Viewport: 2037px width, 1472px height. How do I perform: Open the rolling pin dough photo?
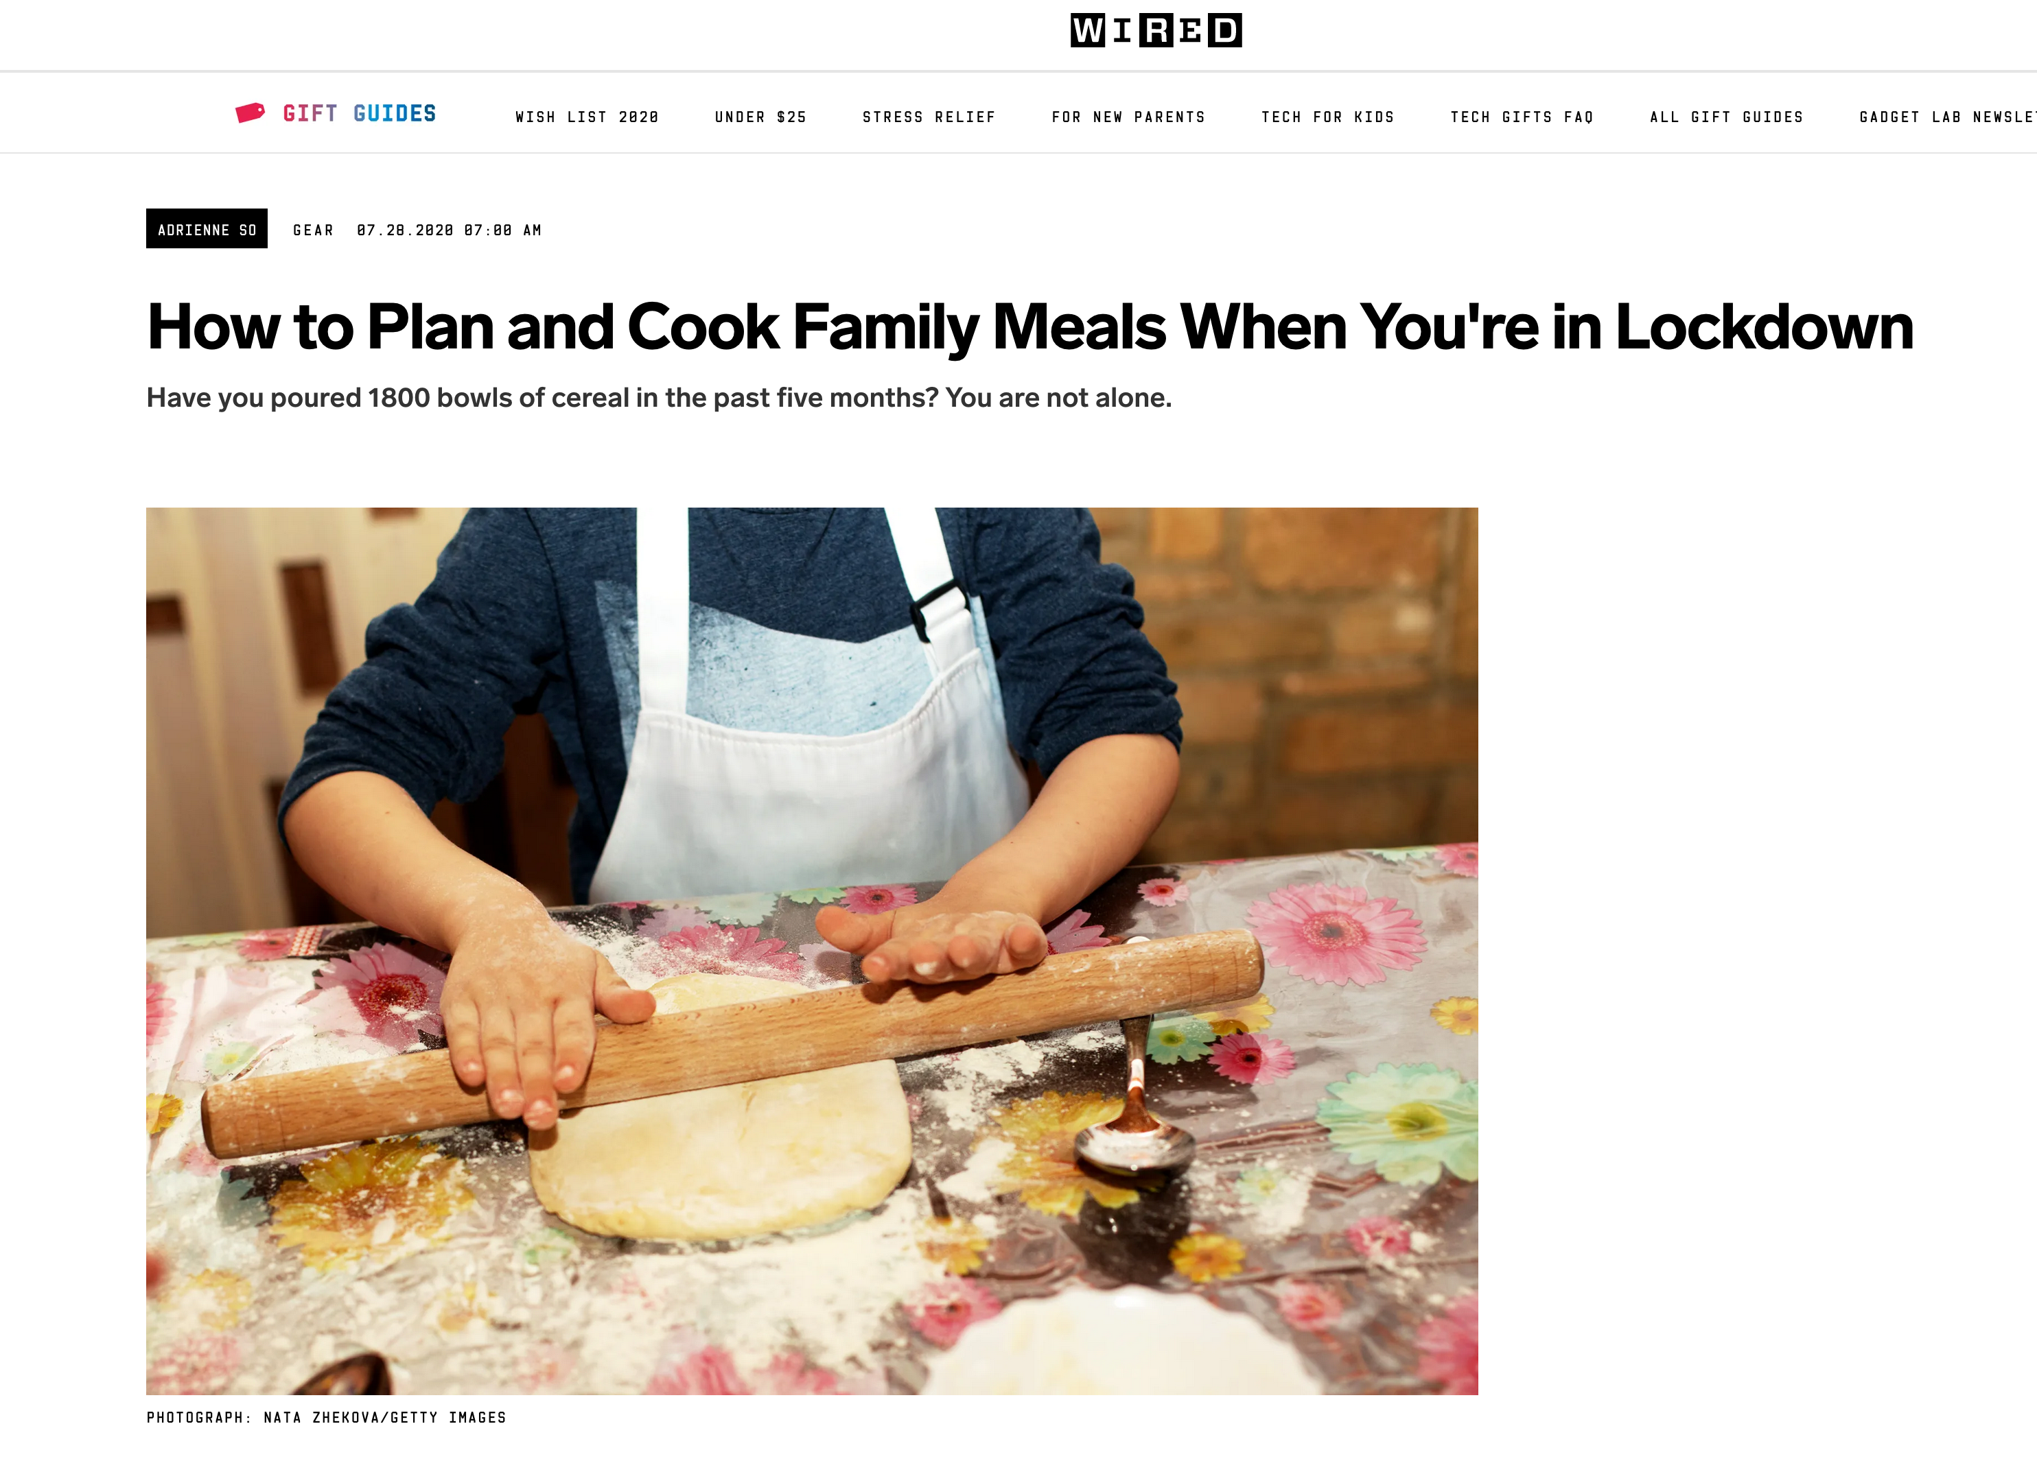pos(812,951)
